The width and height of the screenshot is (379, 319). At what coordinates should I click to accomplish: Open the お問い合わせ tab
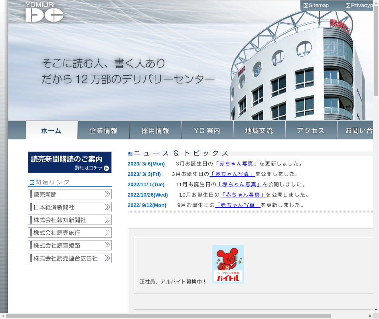tap(355, 130)
